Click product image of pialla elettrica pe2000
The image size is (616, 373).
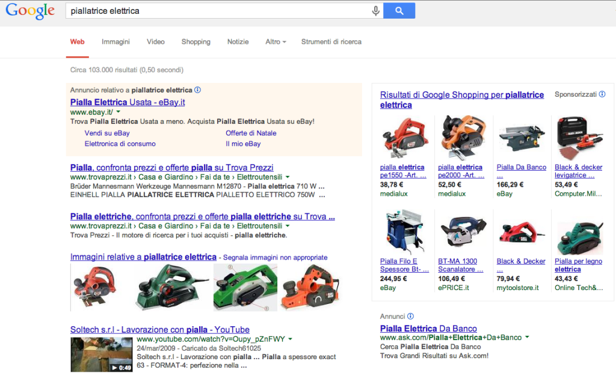(x=463, y=137)
